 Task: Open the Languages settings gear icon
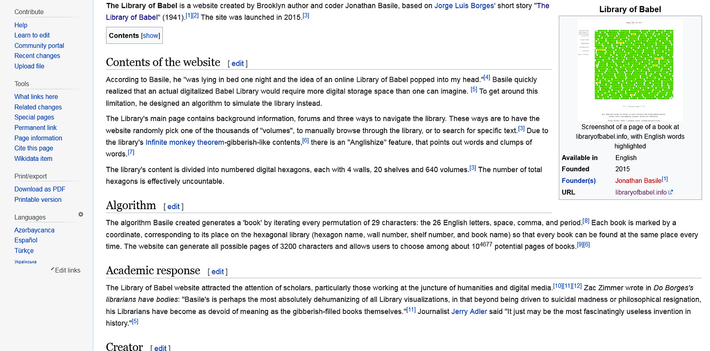pos(81,214)
